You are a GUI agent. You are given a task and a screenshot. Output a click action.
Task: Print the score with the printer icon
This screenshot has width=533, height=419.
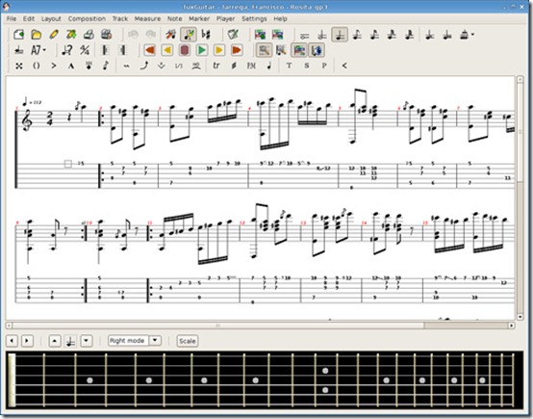click(x=89, y=35)
